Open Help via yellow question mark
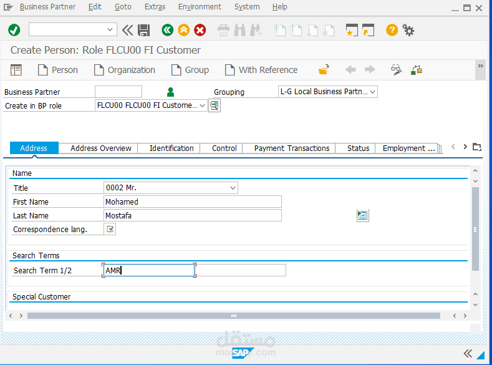 tap(392, 30)
